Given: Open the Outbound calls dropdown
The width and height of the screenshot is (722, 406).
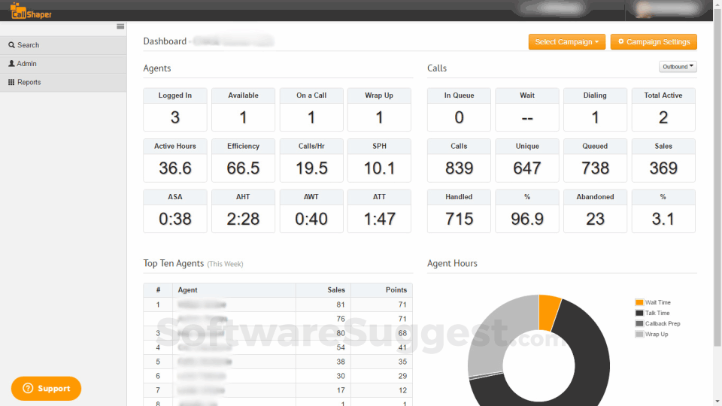Looking at the screenshot, I should click(x=678, y=67).
